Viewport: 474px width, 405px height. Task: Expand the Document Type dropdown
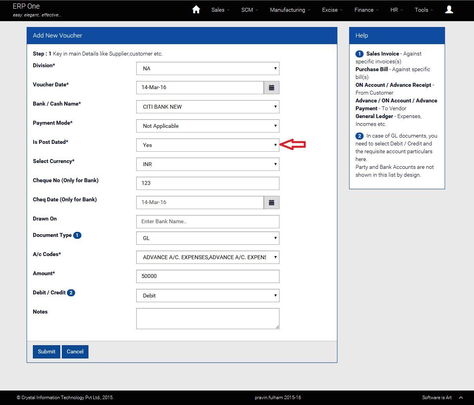tap(208, 238)
